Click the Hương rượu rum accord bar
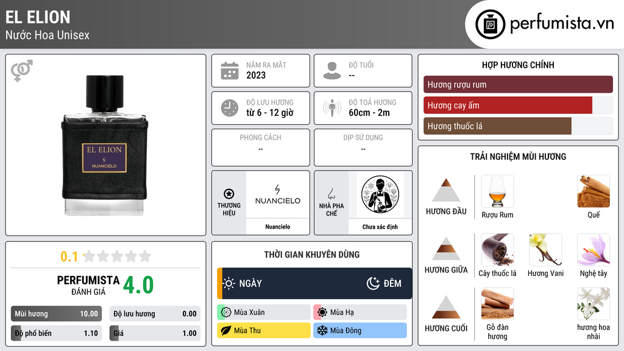This screenshot has height=351, width=624. (x=518, y=84)
